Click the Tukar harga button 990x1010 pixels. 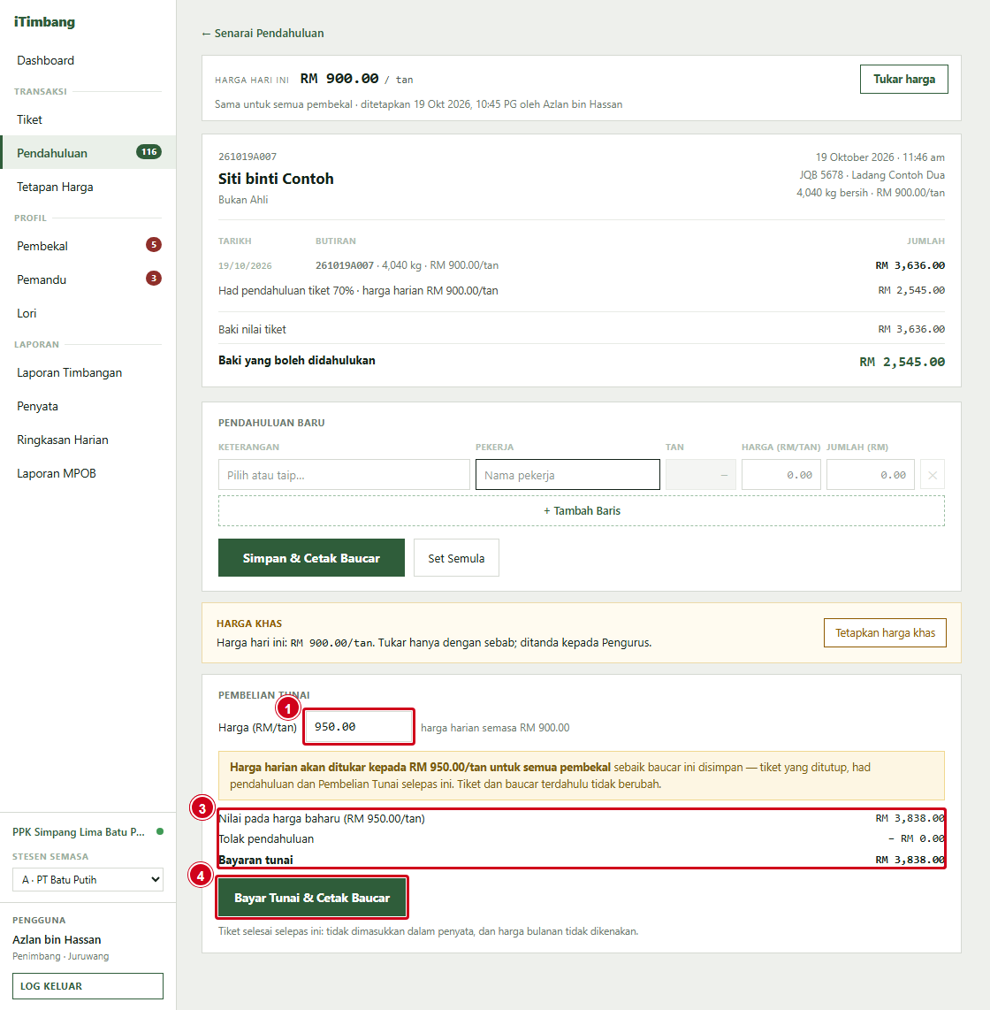[x=903, y=80]
